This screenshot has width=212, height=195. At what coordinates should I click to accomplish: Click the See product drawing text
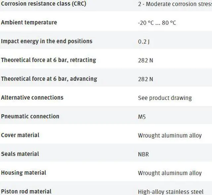click(165, 98)
